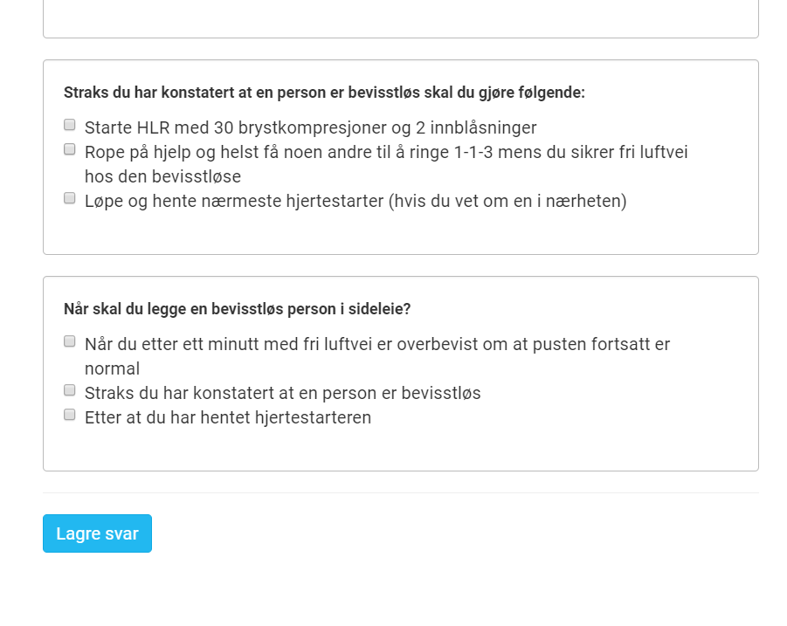Select the checkbox beside "Løpe og hente nærmeste hjertestarter"
This screenshot has width=787, height=626.
(x=70, y=198)
